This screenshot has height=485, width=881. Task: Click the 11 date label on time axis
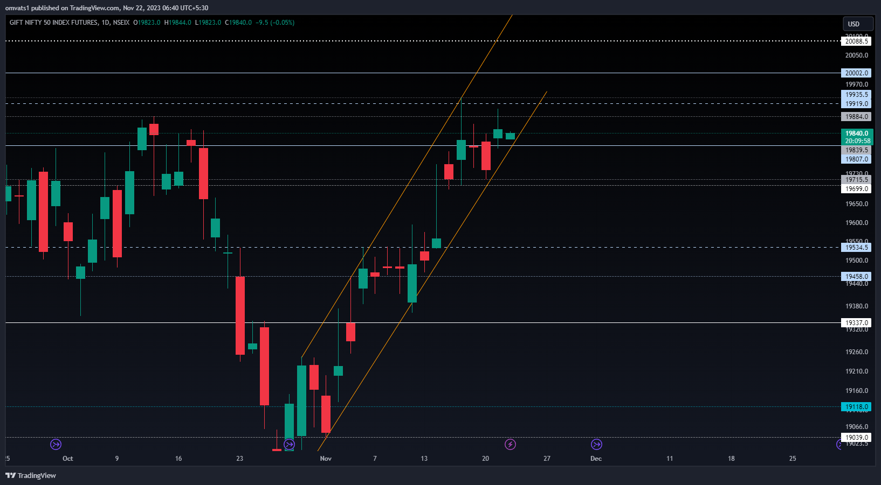(x=670, y=459)
